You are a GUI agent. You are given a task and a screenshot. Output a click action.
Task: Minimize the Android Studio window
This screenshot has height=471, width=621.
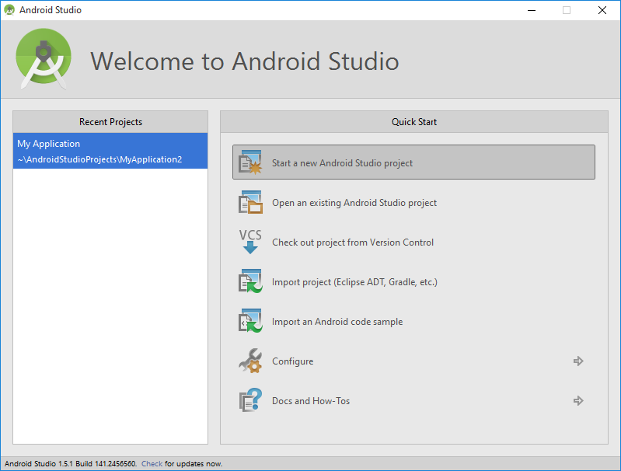pos(532,10)
